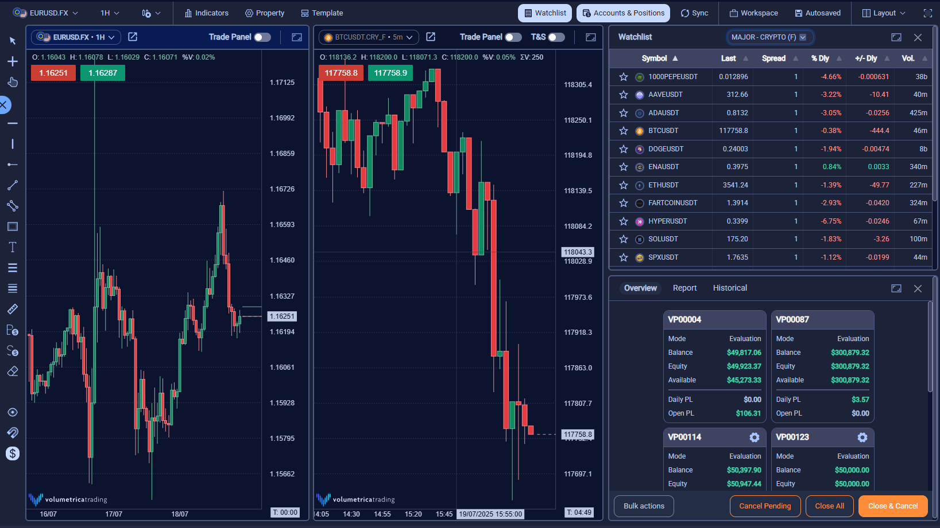
Task: Open the Workspace button
Action: pyautogui.click(x=754, y=13)
